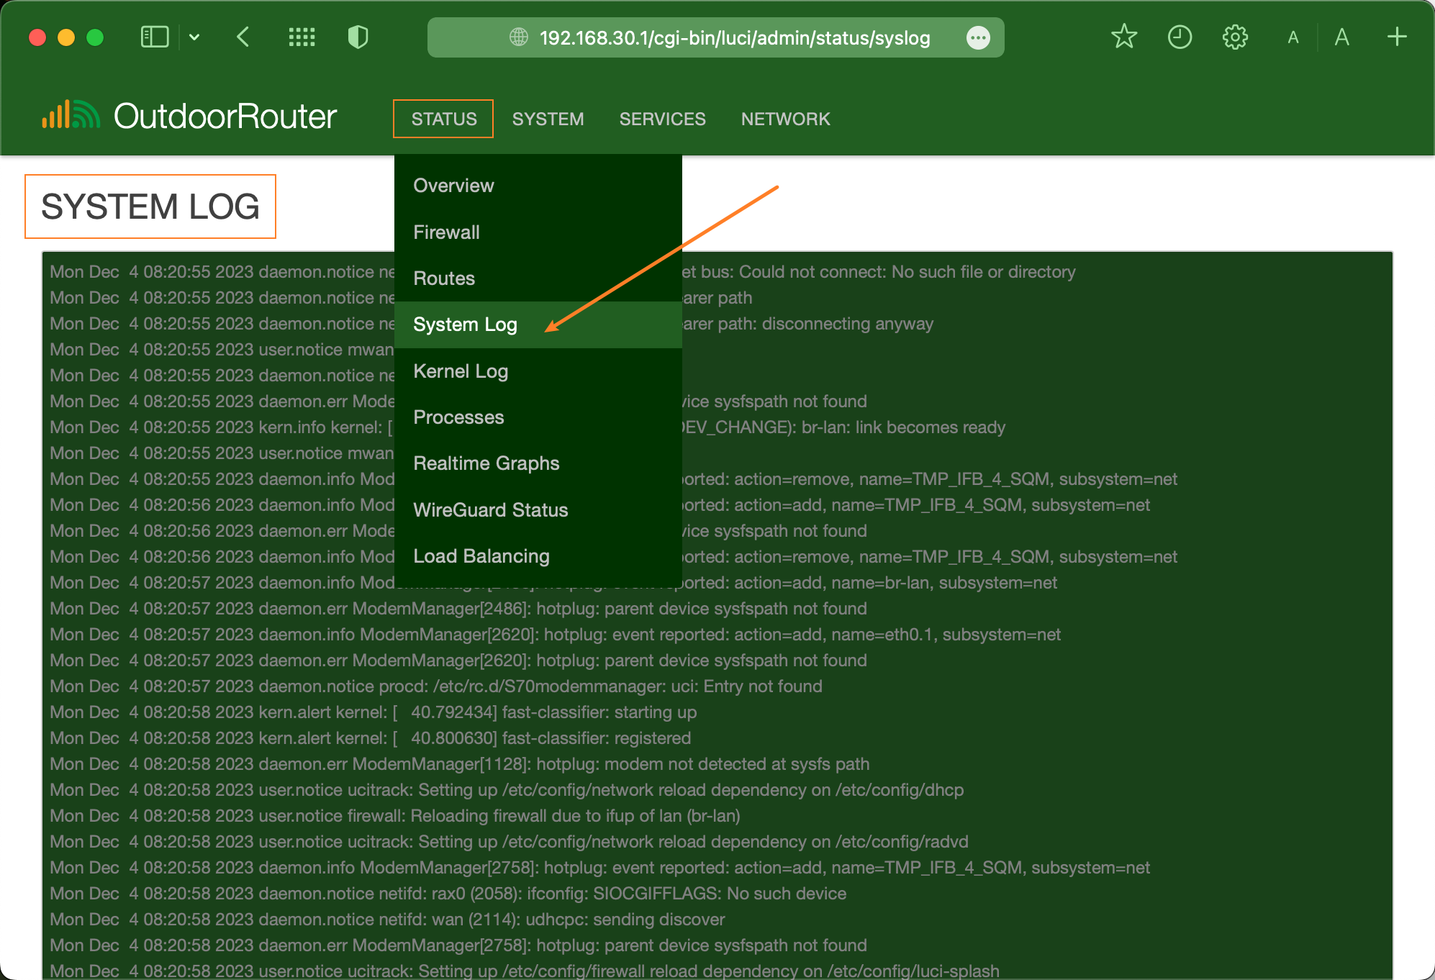Select Kernel Log from Status dropdown
The image size is (1435, 980).
461,371
